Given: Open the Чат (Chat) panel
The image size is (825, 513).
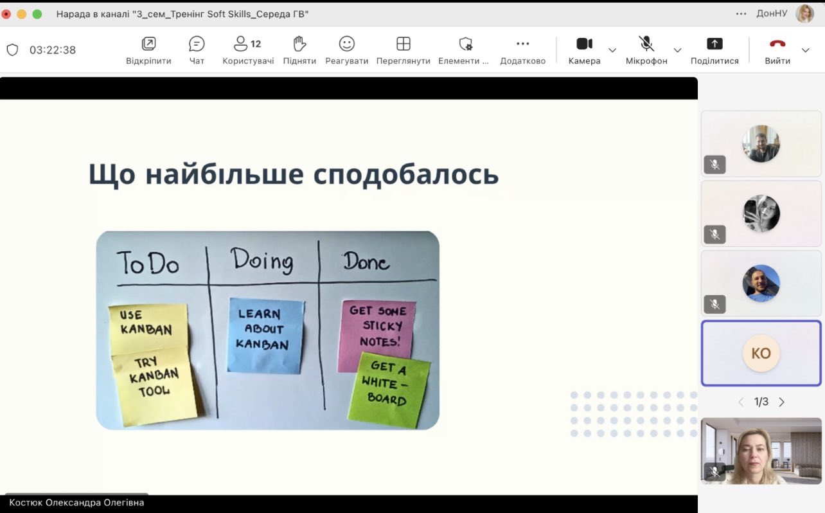Looking at the screenshot, I should [197, 50].
